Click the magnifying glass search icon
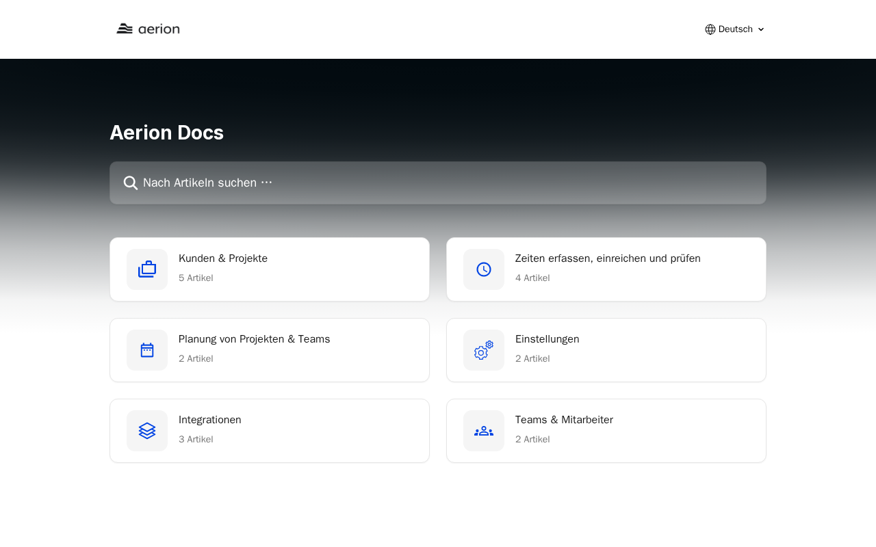 [x=130, y=183]
